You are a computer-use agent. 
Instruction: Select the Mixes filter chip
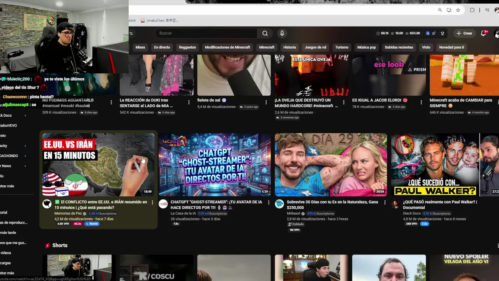(140, 47)
